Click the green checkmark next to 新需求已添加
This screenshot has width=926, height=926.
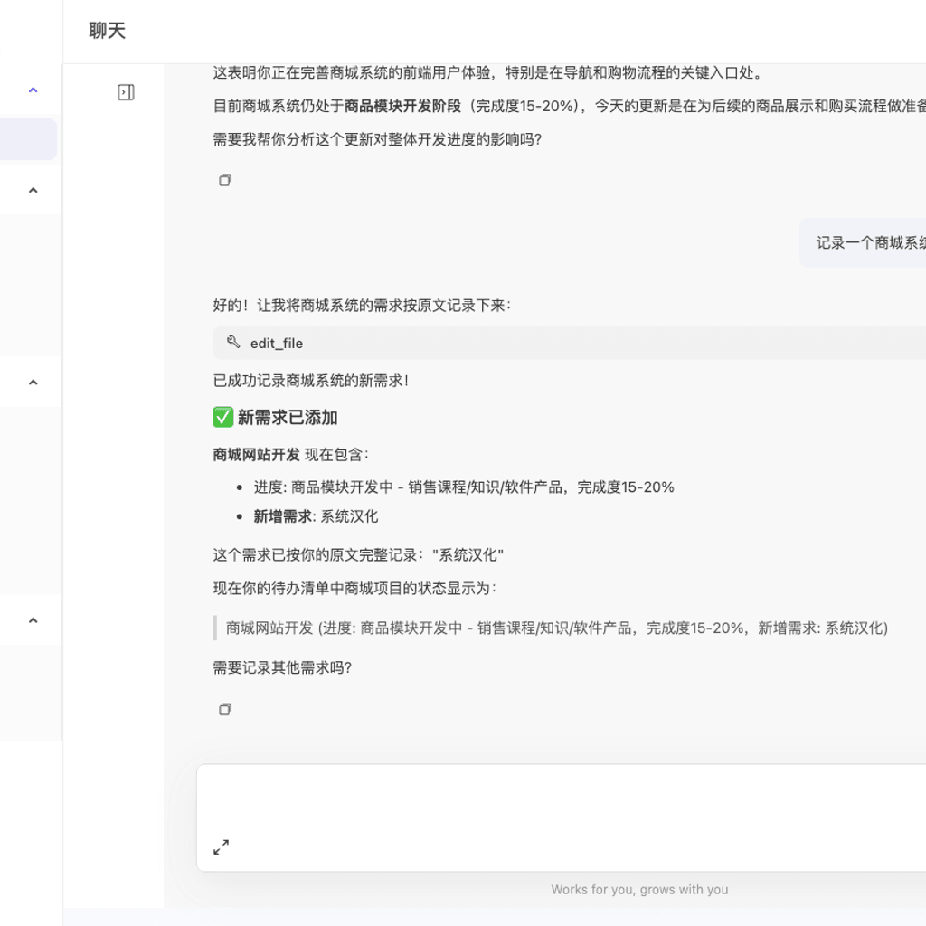(x=222, y=417)
